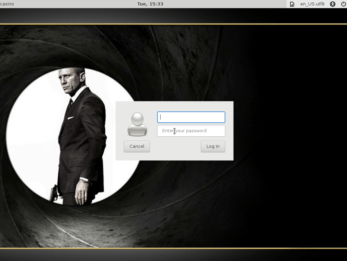This screenshot has height=261, width=347.
Task: Click the username input field
Action: tap(191, 117)
